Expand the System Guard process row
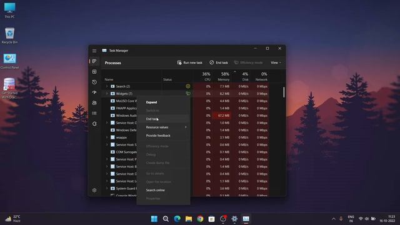Image resolution: width=400 pixels, height=225 pixels. [x=107, y=188]
